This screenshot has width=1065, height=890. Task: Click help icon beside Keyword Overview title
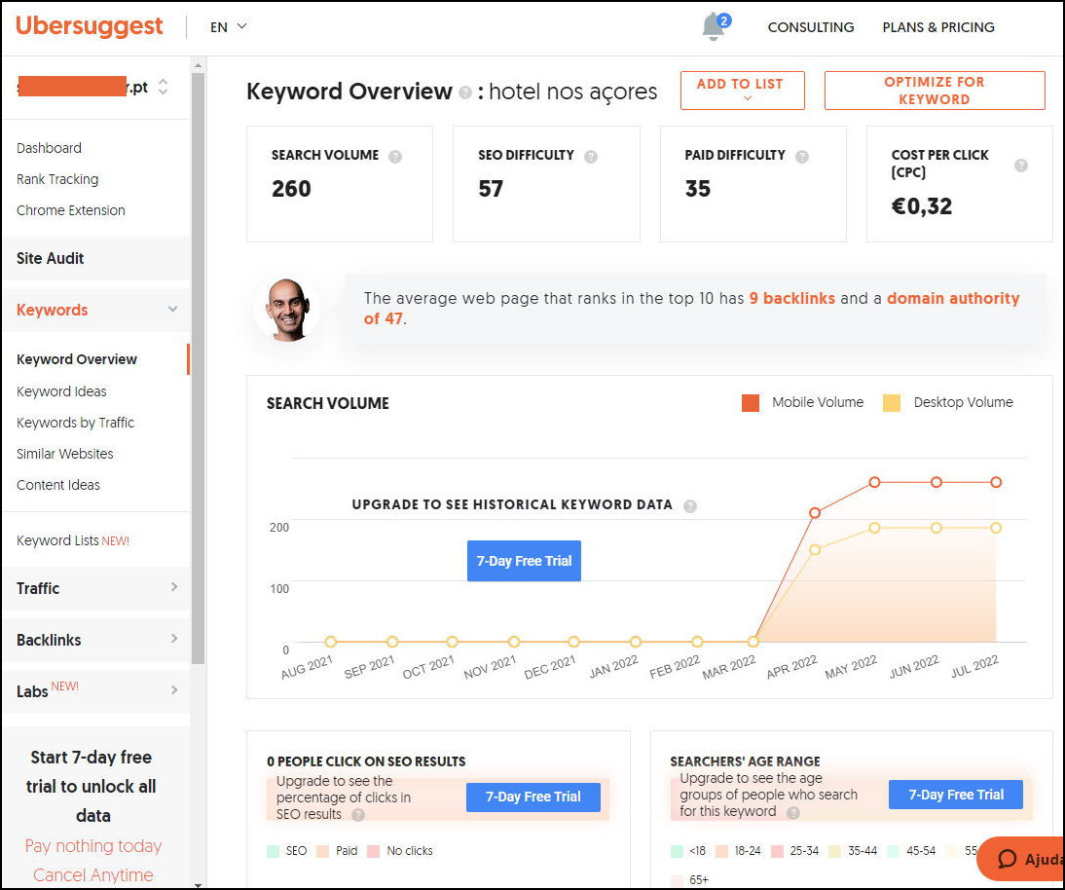point(465,92)
